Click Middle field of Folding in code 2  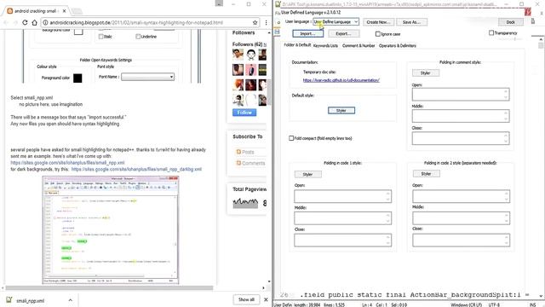[x=461, y=218]
